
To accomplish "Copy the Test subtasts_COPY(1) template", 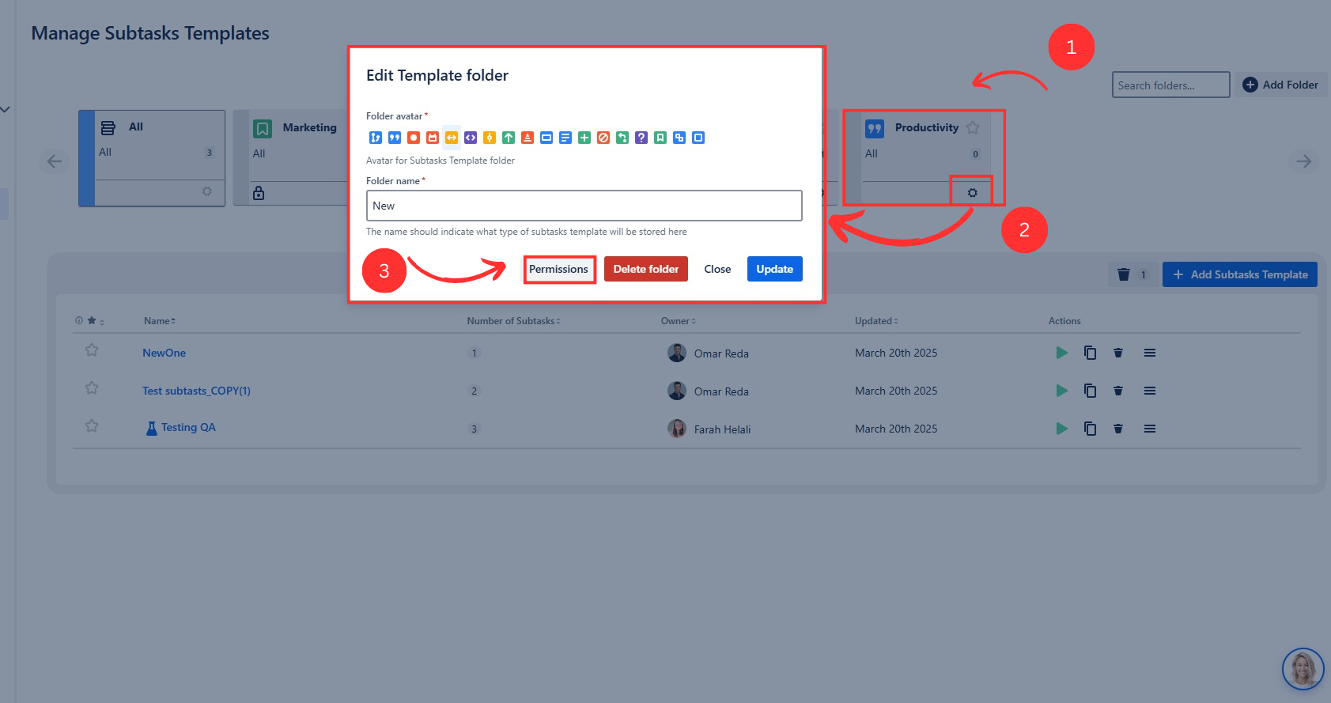I will [x=1090, y=391].
